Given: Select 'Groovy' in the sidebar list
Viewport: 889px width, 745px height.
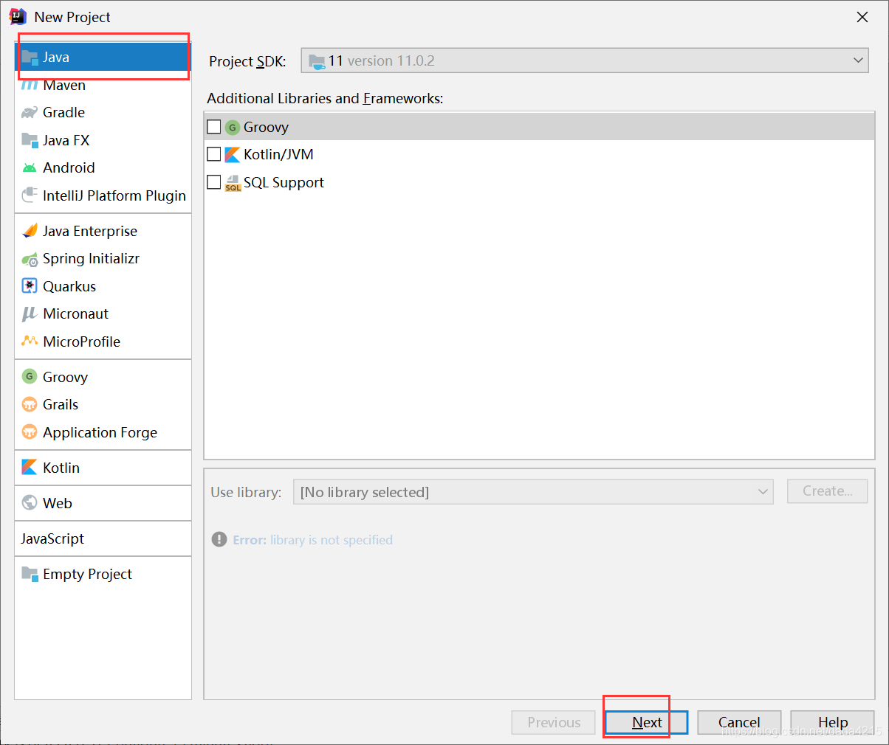Looking at the screenshot, I should tap(103, 377).
